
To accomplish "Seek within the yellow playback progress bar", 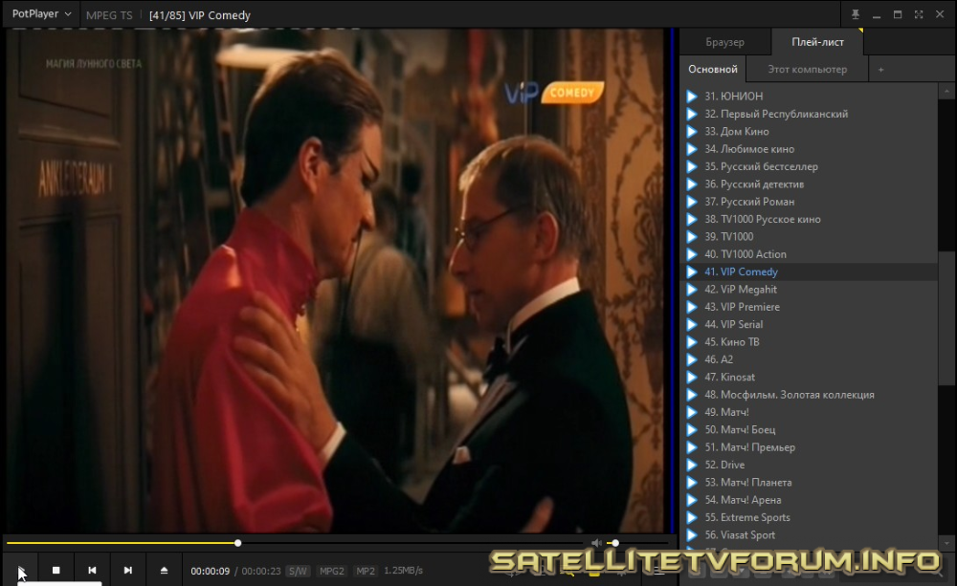I will click(x=296, y=543).
